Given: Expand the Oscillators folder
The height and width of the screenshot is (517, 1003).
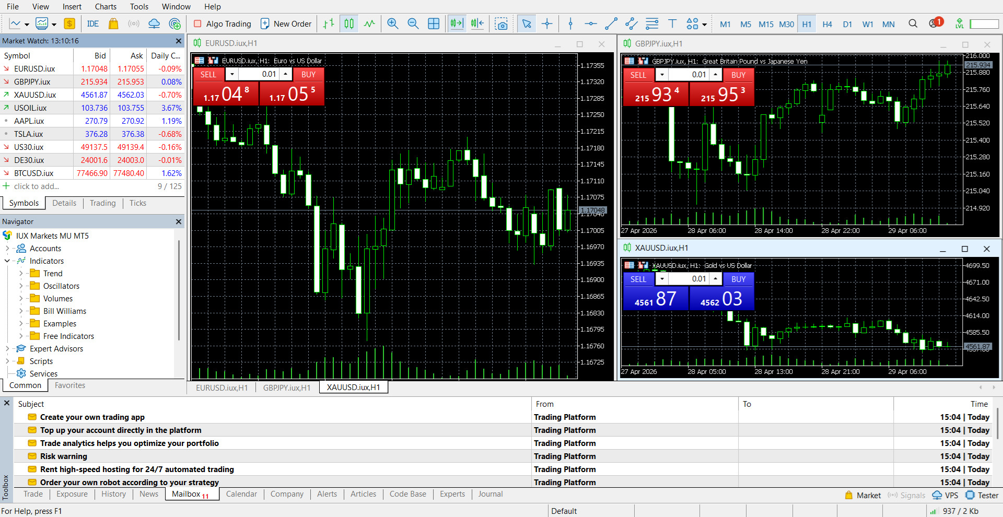Looking at the screenshot, I should pyautogui.click(x=21, y=286).
